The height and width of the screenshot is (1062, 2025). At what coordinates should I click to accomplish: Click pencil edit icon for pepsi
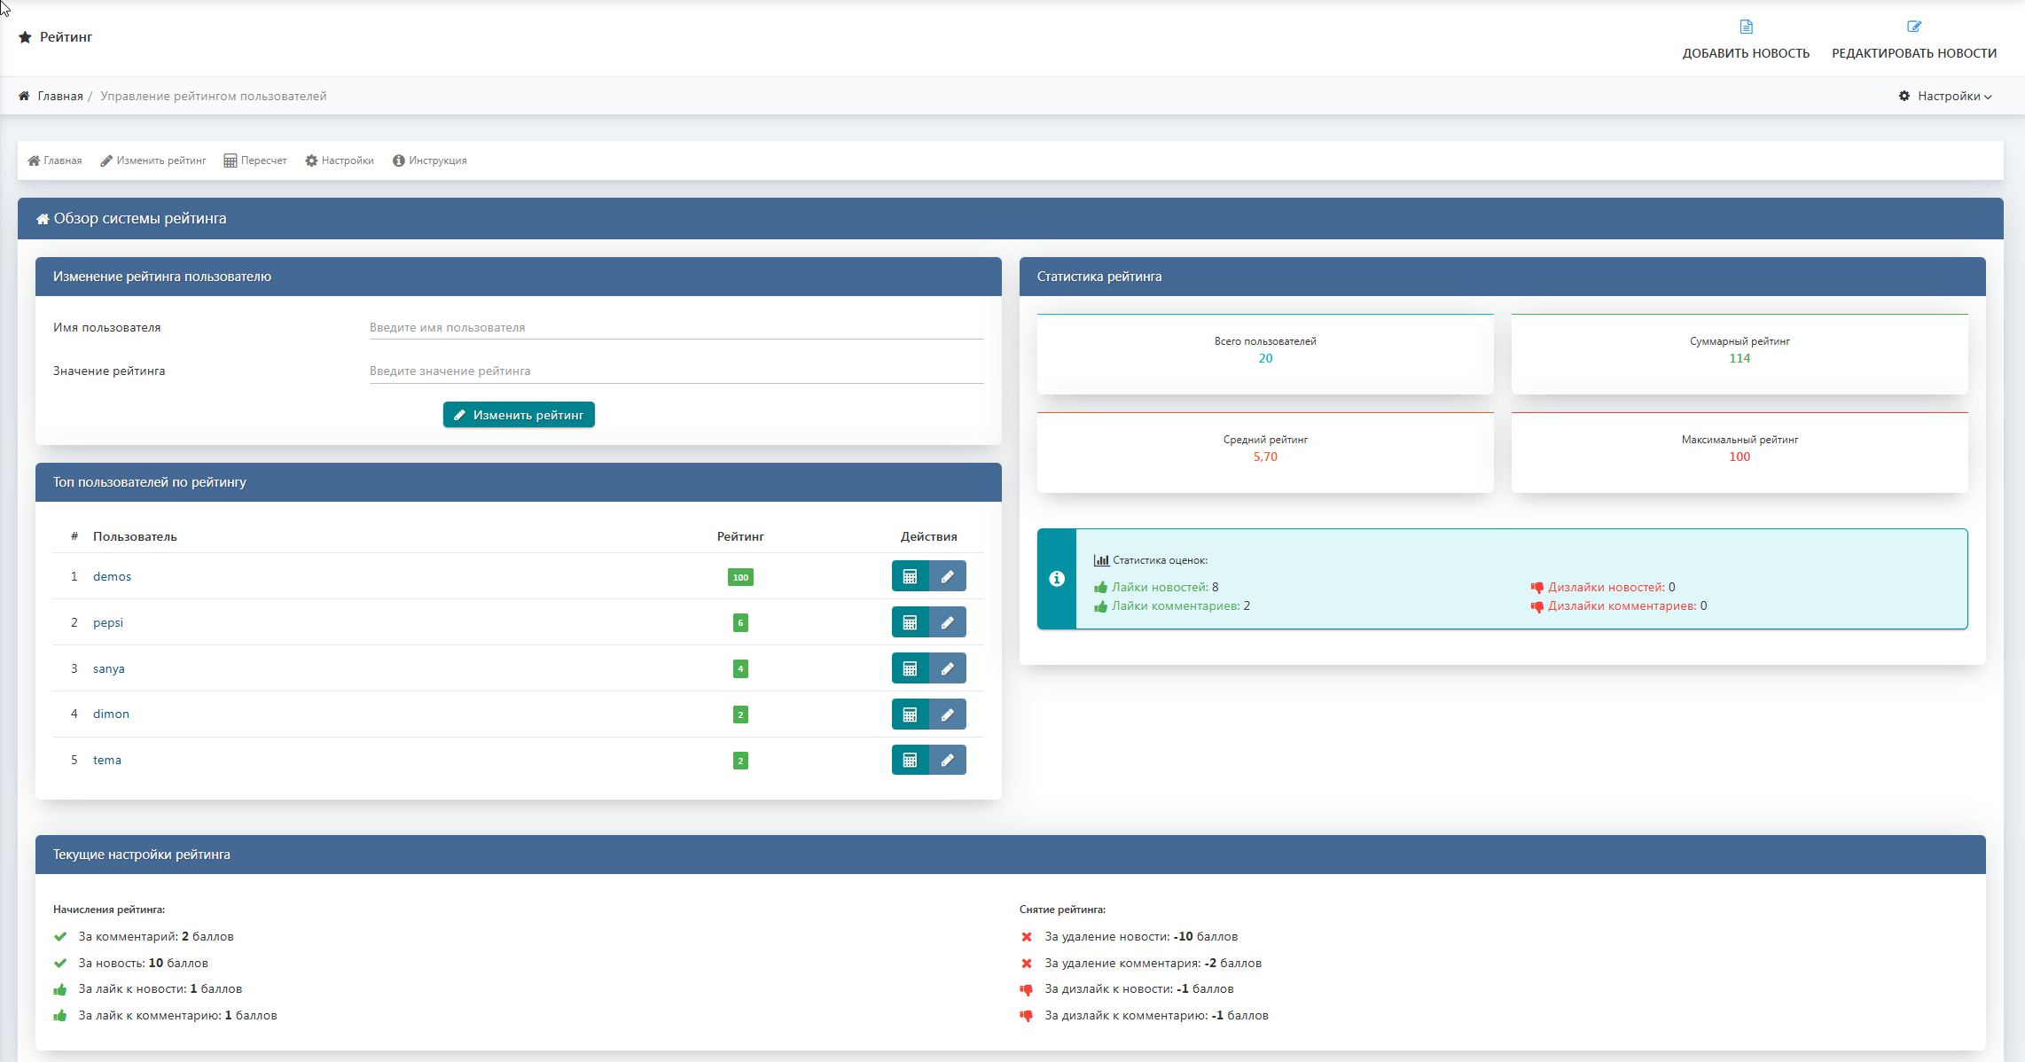click(x=947, y=622)
